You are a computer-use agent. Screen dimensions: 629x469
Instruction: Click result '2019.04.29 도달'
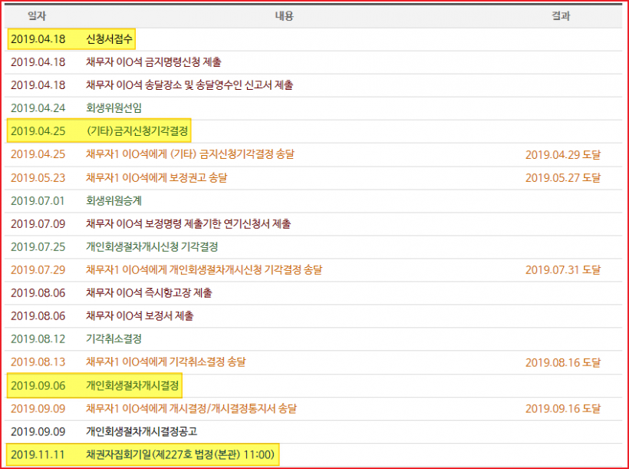563,154
